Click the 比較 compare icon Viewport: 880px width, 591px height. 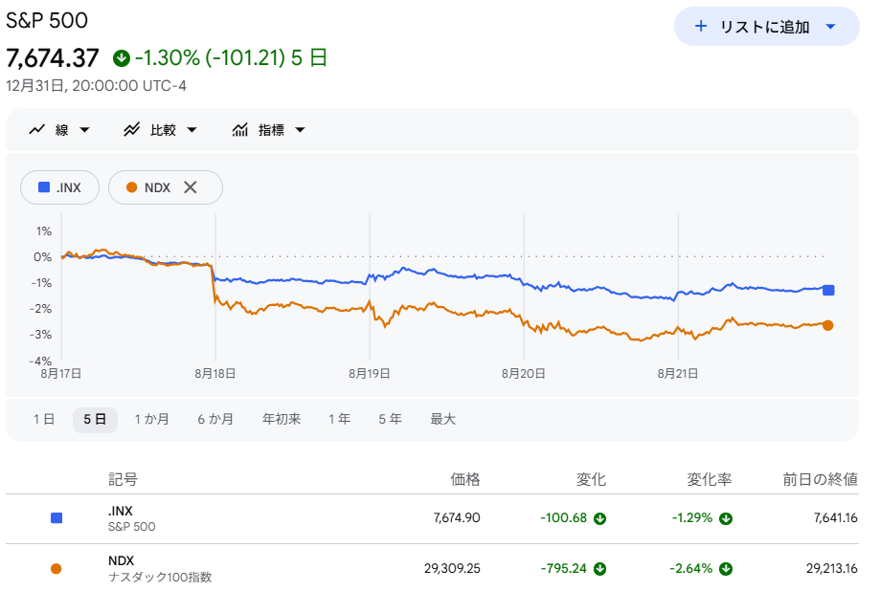(x=132, y=129)
